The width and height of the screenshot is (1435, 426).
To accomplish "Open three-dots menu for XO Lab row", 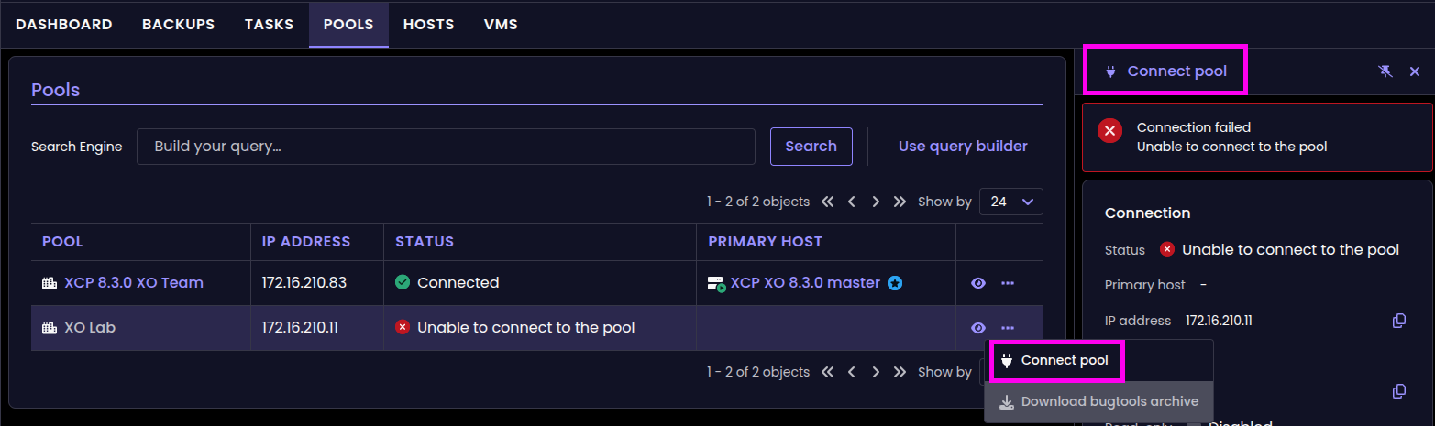I will [x=1008, y=328].
